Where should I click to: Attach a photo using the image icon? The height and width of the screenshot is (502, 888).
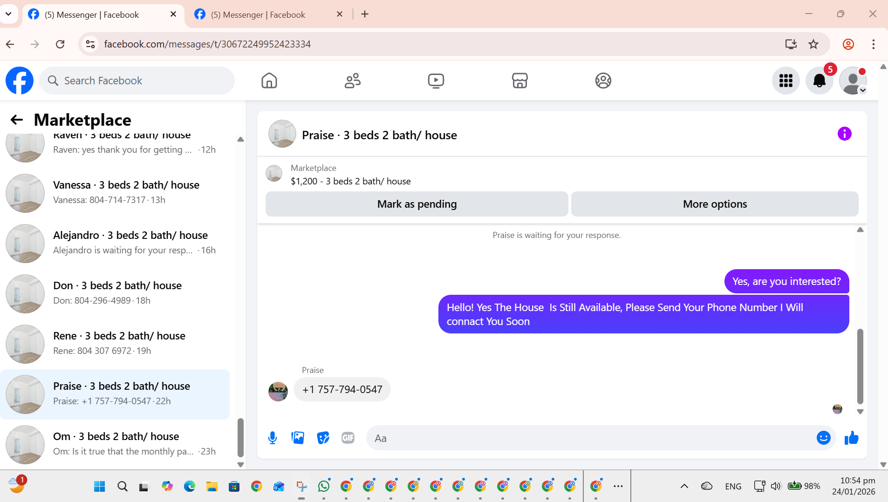(298, 438)
